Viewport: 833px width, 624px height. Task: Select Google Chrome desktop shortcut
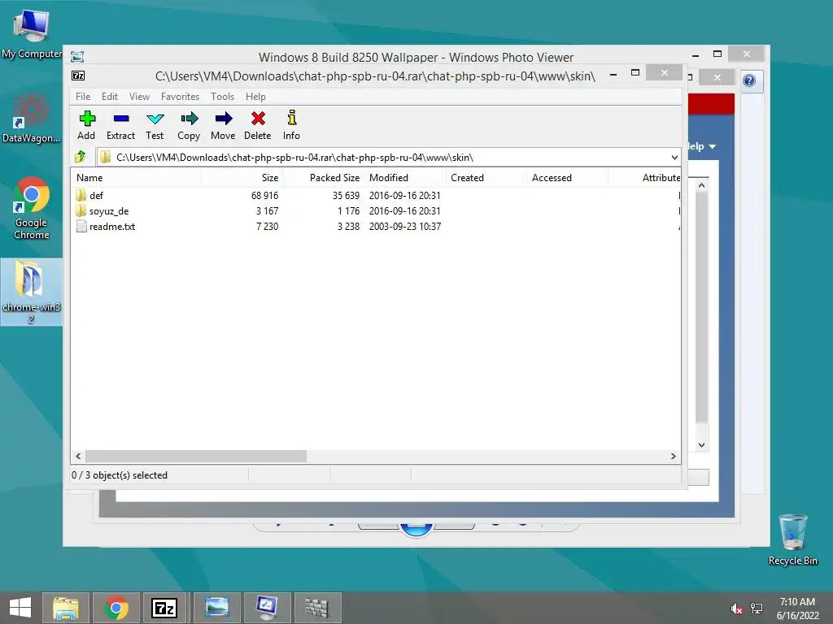coord(31,209)
